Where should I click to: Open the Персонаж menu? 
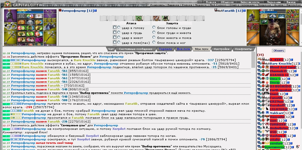click(274, 2)
